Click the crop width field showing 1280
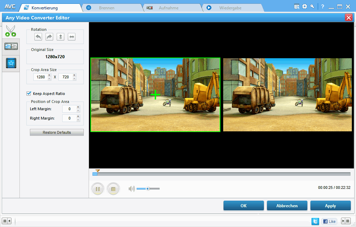The image size is (356, 227). (41, 77)
